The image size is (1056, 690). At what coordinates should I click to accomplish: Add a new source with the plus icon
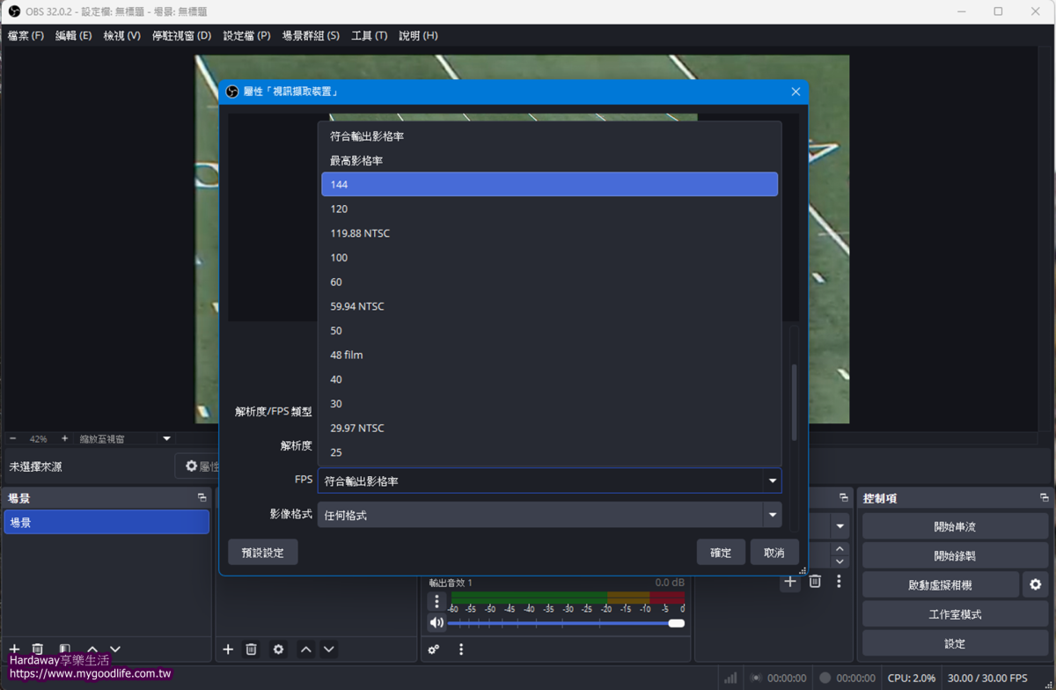point(228,650)
